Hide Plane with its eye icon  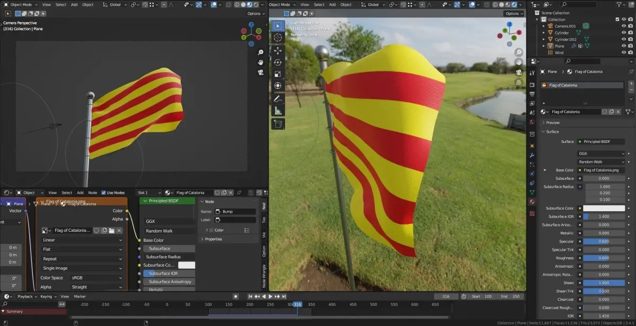[624, 46]
